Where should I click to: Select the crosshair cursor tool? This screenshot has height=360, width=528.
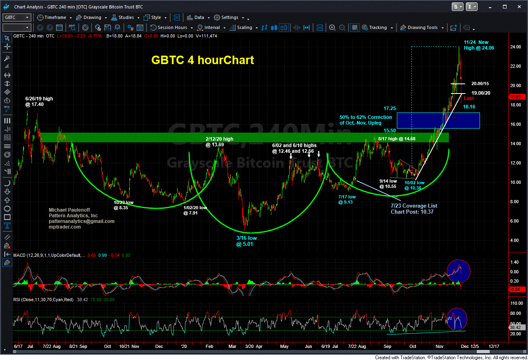coord(7,48)
